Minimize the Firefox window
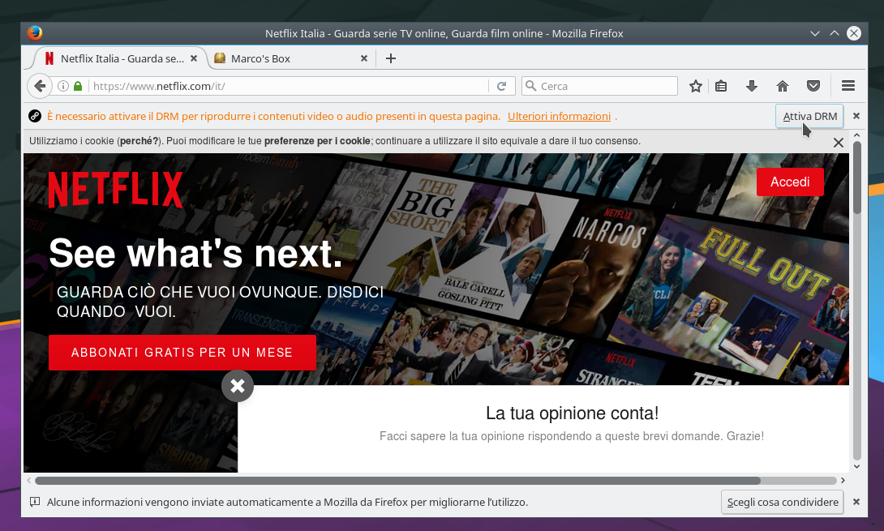The height and width of the screenshot is (531, 884). 814,33
